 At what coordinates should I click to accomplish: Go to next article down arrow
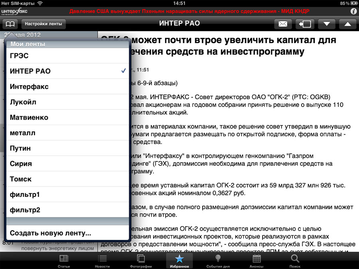pos(326,24)
